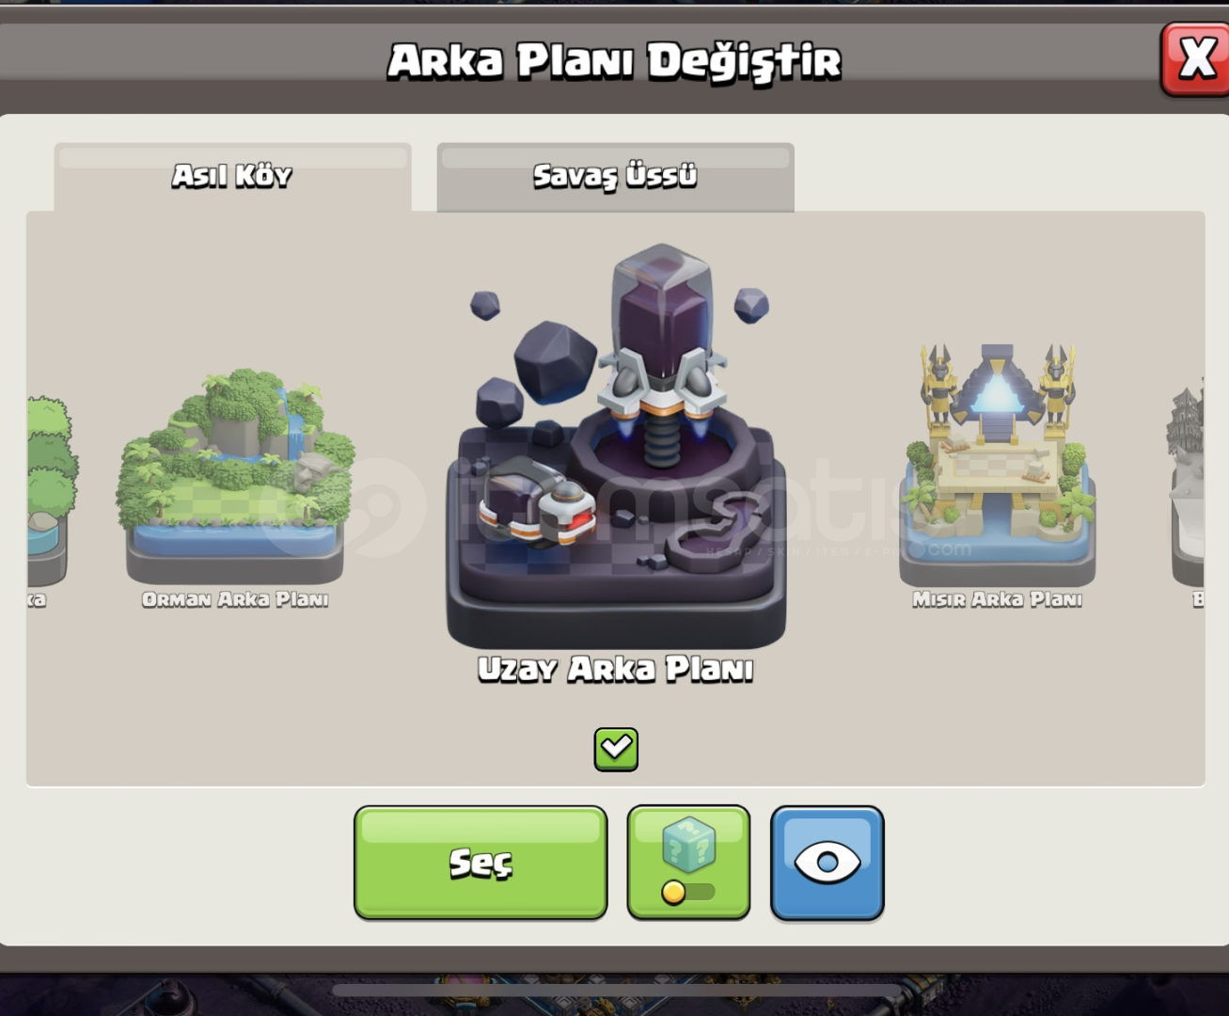Confirm with the Seç button

tap(481, 862)
